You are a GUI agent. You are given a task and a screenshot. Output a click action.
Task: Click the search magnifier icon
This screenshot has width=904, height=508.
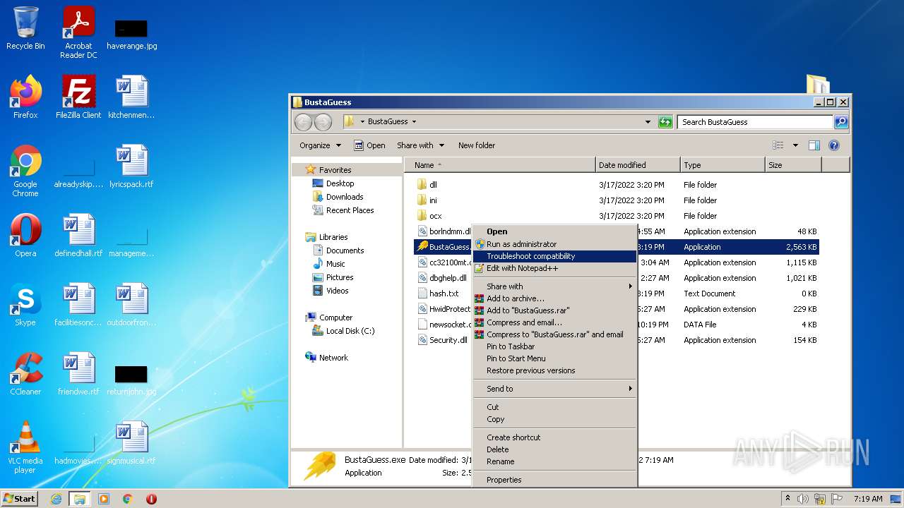click(x=840, y=122)
